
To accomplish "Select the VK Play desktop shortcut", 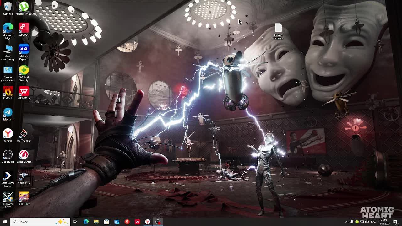I will (x=24, y=52).
